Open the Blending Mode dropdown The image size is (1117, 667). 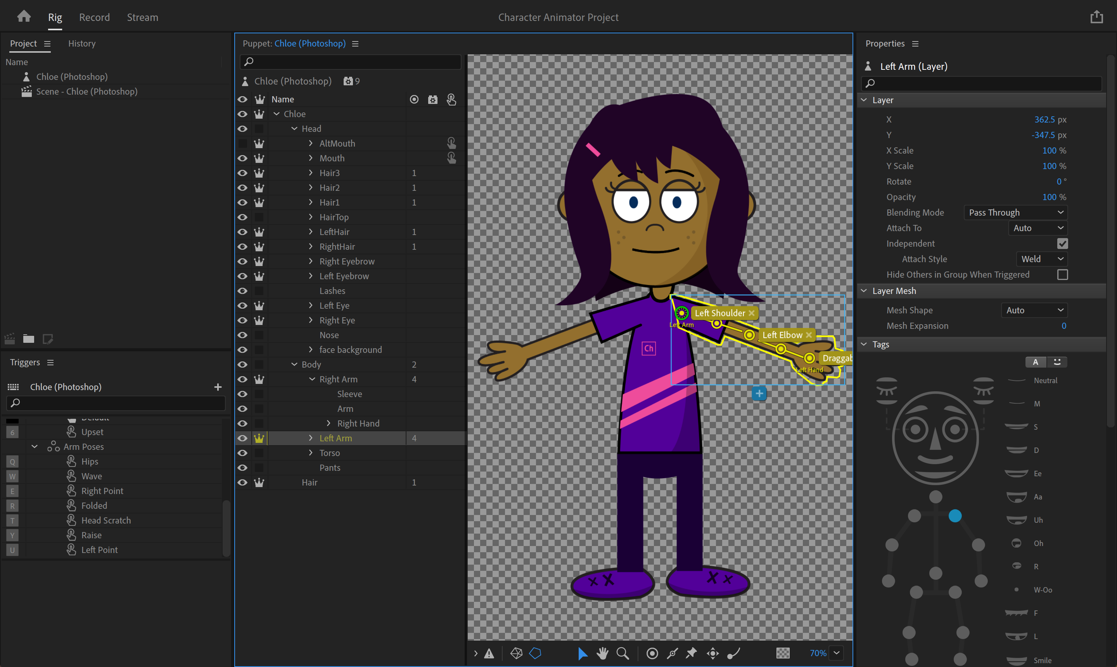pyautogui.click(x=1017, y=212)
